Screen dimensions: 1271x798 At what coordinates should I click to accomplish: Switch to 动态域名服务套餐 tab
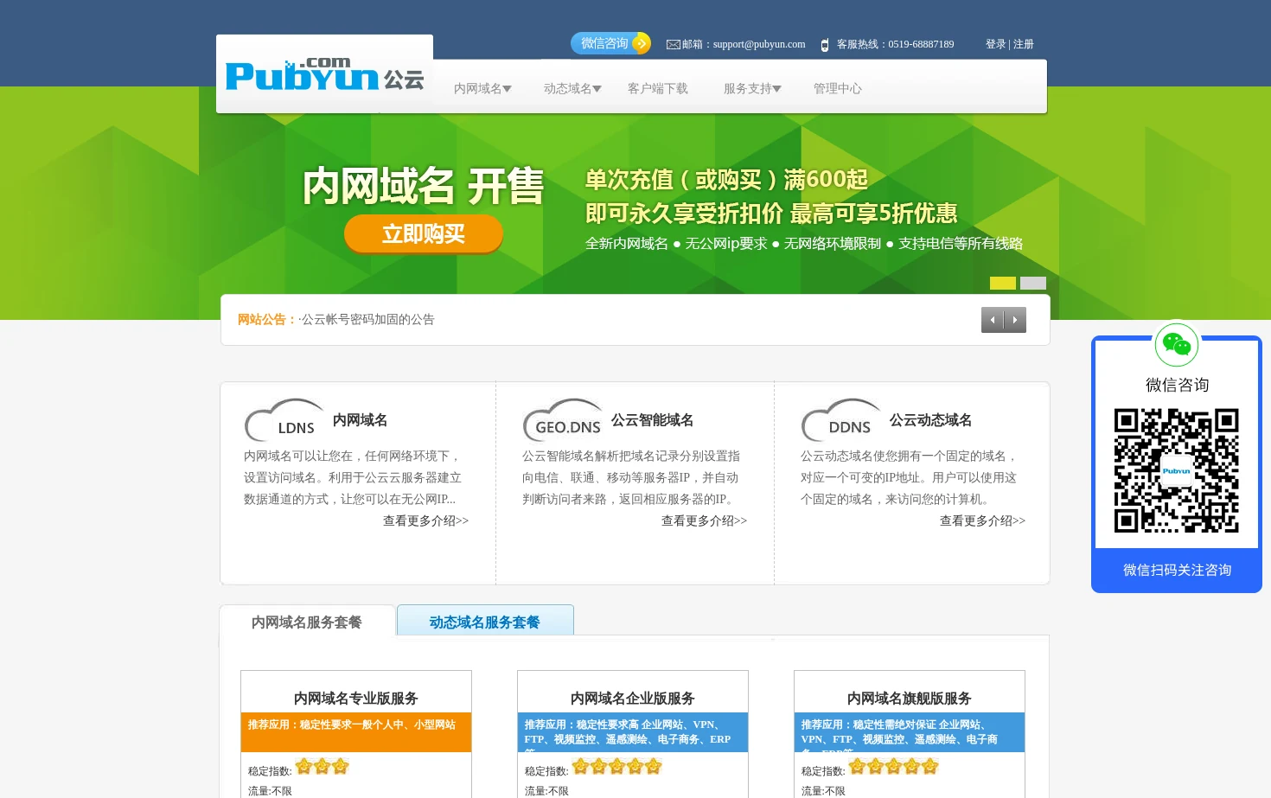tap(485, 622)
